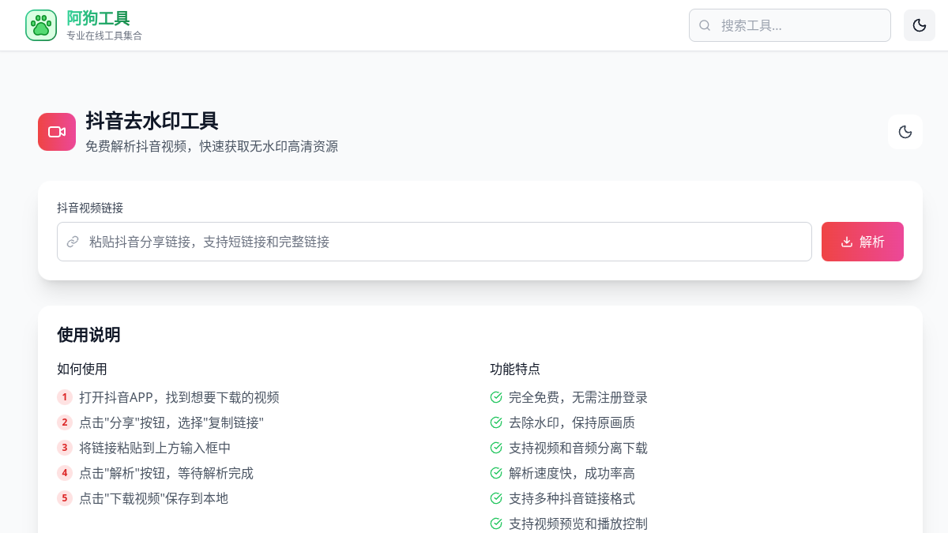Viewport: 948px width, 533px height.
Task: Click the 使用说明 heading
Action: 88,335
